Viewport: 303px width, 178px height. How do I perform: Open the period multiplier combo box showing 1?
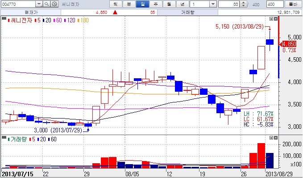coord(203,4)
